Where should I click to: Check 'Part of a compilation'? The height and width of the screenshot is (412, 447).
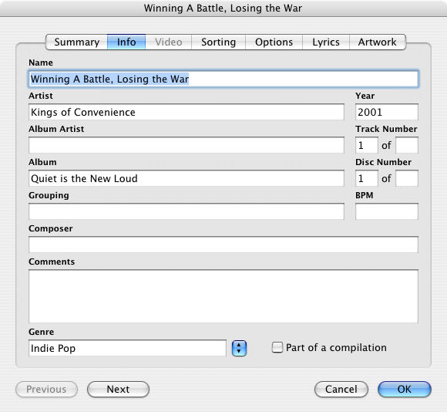(x=277, y=347)
